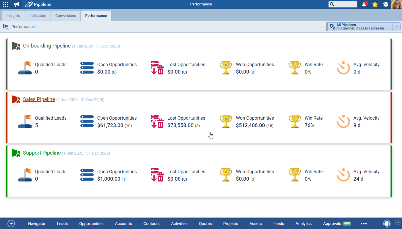
Task: Open the notifications bell icon
Action: pyautogui.click(x=364, y=4)
